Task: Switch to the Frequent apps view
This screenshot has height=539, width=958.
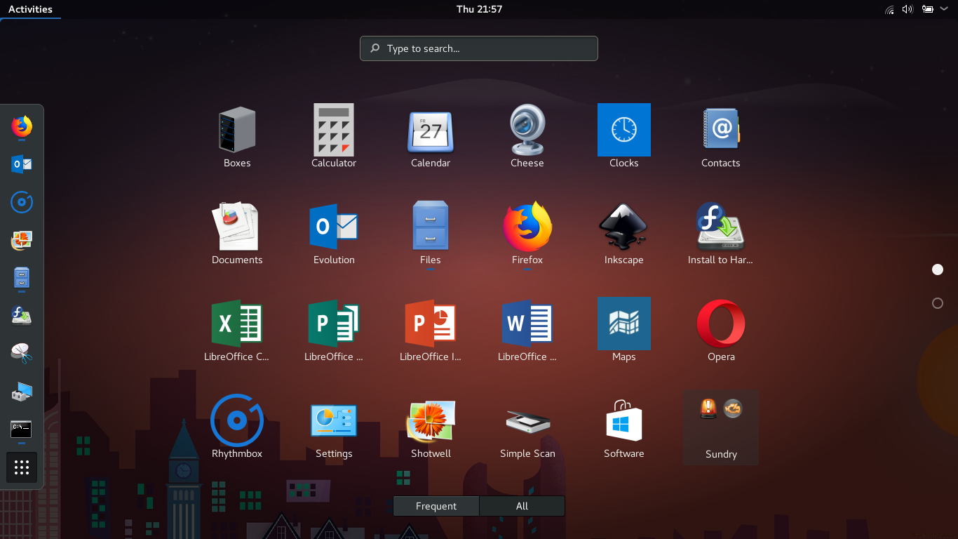Action: 436,506
